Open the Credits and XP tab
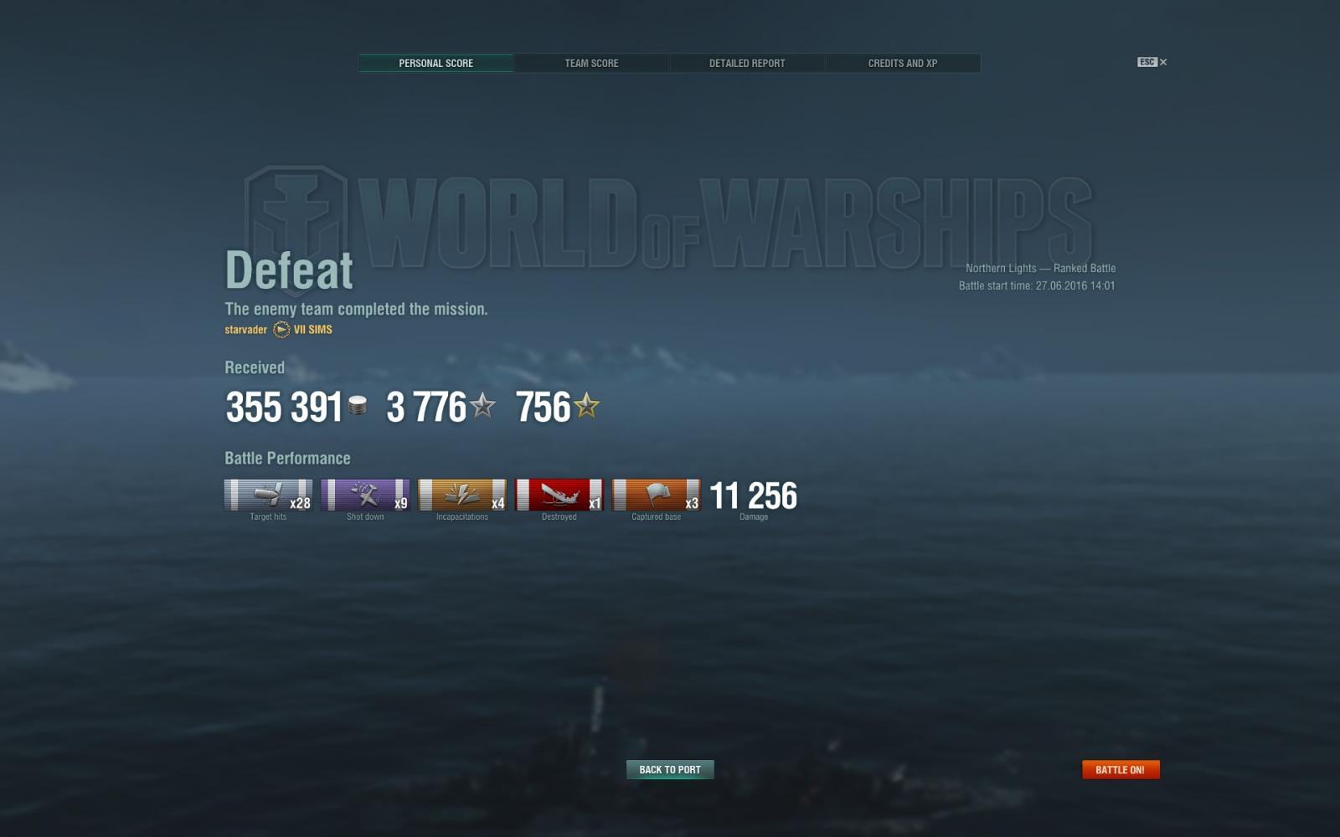This screenshot has width=1340, height=837. coord(903,63)
